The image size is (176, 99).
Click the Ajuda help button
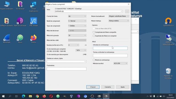(x=123, y=87)
